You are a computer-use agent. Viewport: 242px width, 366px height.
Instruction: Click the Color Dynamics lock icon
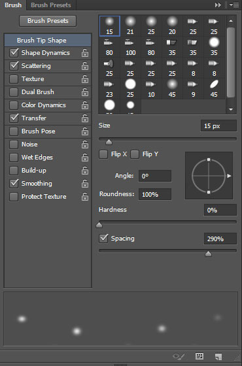[x=85, y=105]
